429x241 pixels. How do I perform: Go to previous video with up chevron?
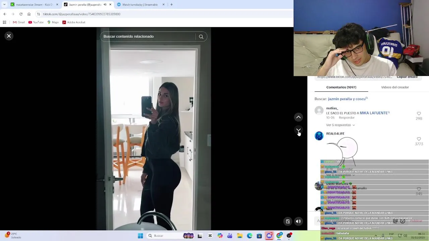pyautogui.click(x=298, y=117)
